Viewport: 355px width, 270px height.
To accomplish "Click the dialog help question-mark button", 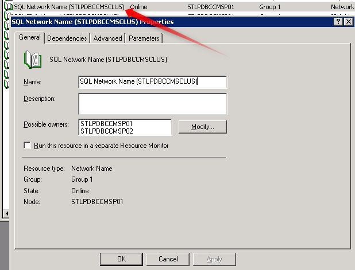I will pos(338,22).
